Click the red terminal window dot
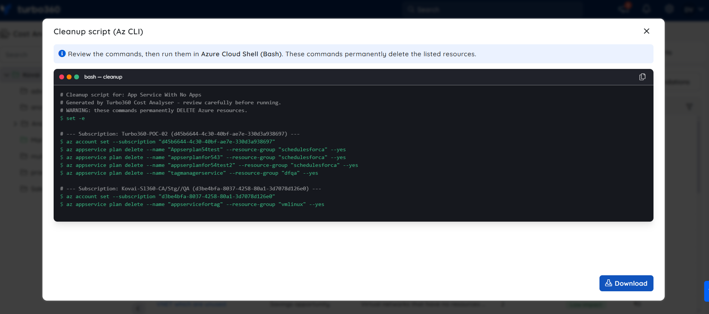This screenshot has height=314, width=709. pos(61,77)
